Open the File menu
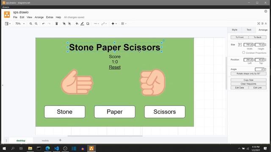271x152 pixels. (15, 17)
